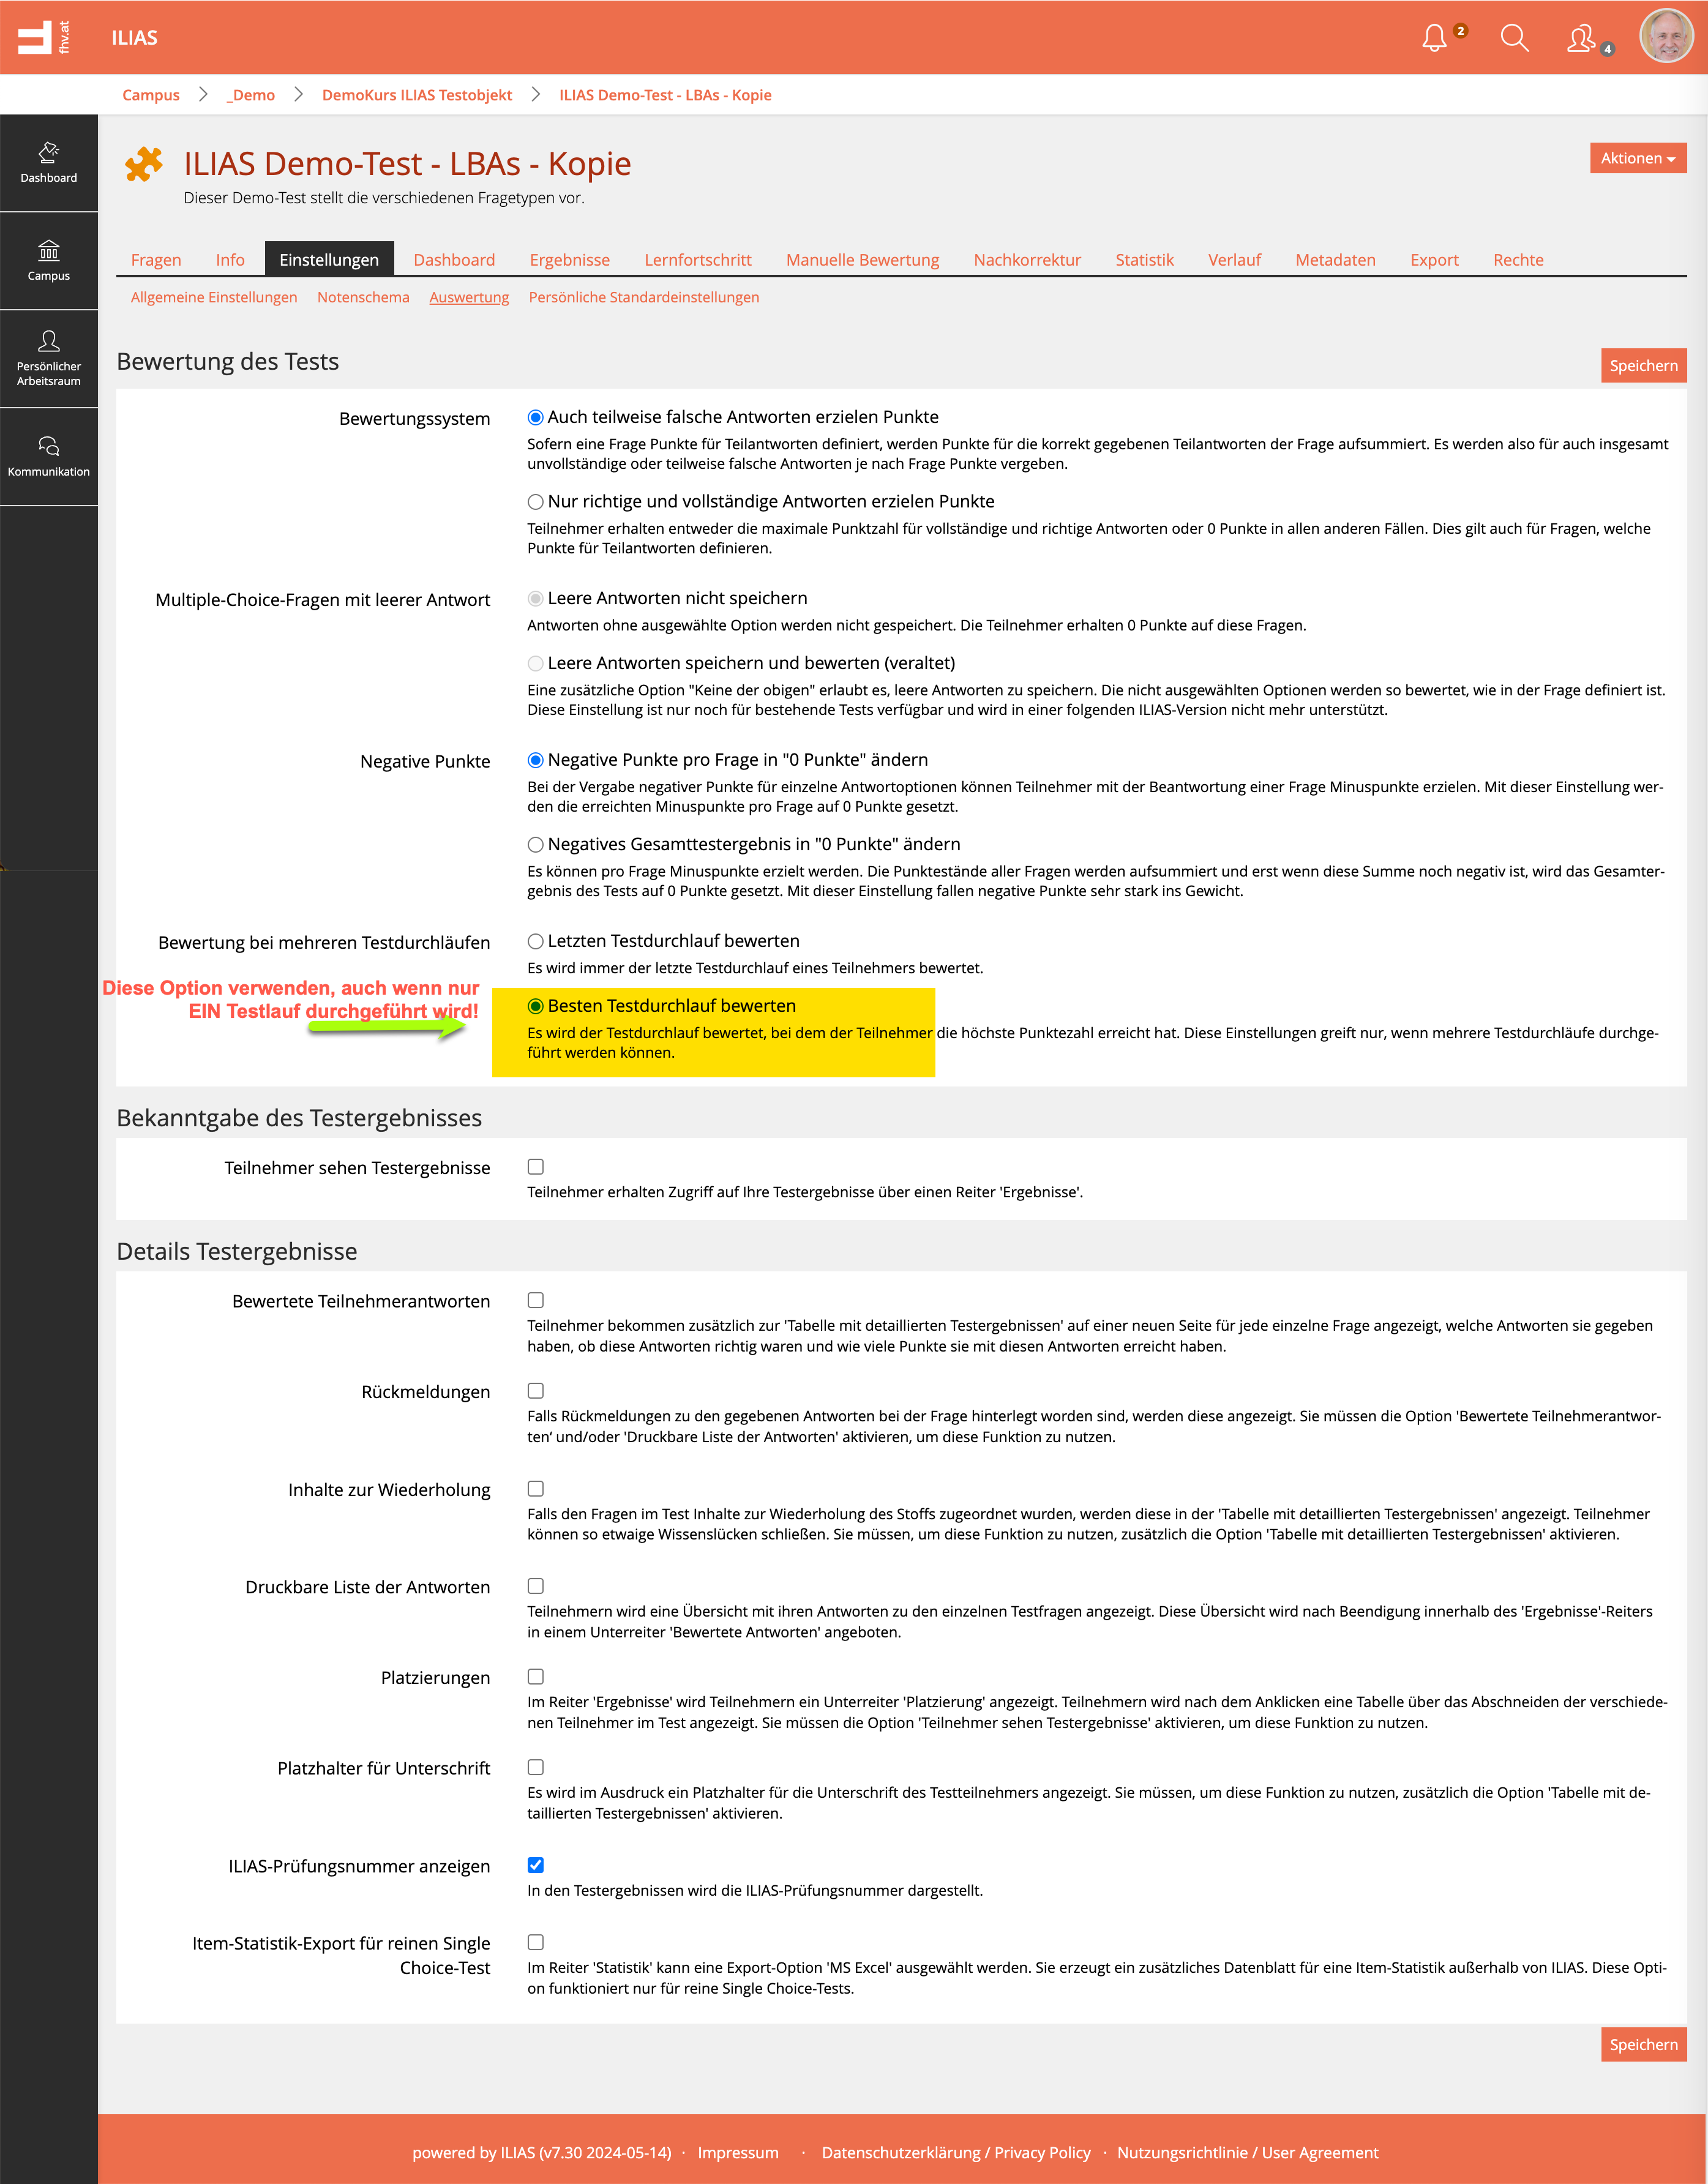Select 'Negatives Gesamttestergebnis' radio option
The width and height of the screenshot is (1708, 2184).
click(x=536, y=844)
